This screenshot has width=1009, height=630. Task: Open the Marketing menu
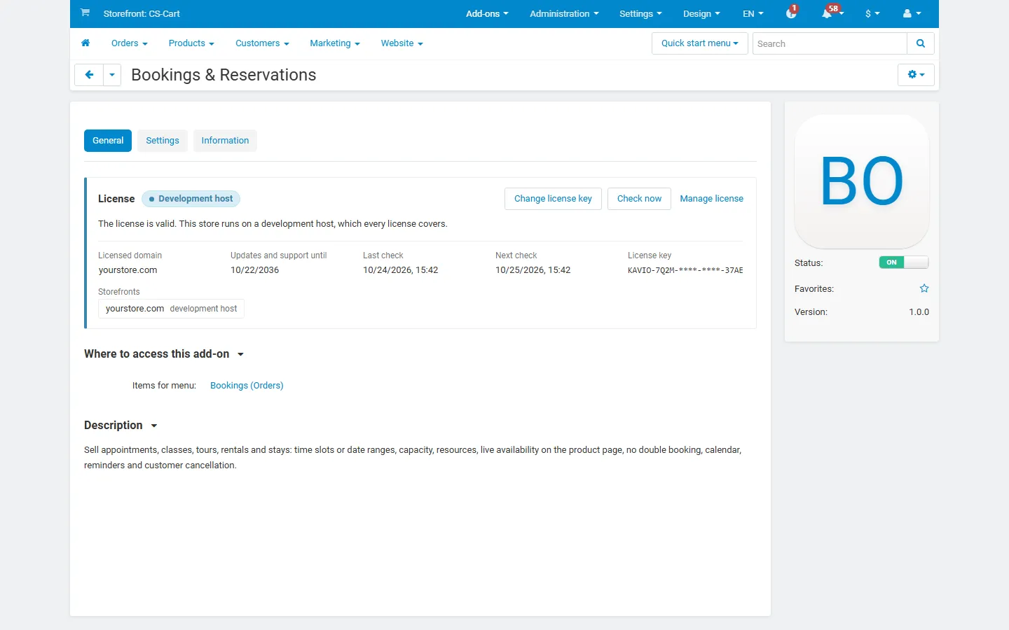click(335, 43)
